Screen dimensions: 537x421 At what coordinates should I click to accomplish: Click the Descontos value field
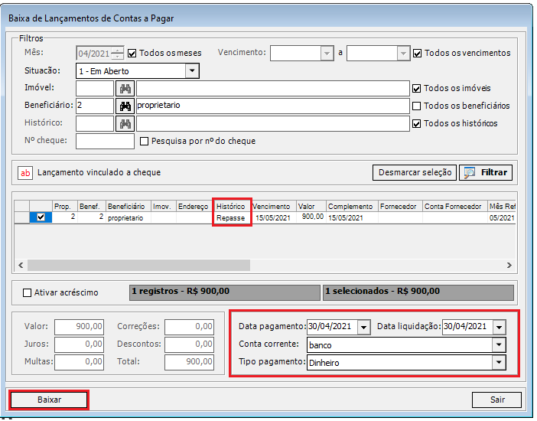[189, 344]
